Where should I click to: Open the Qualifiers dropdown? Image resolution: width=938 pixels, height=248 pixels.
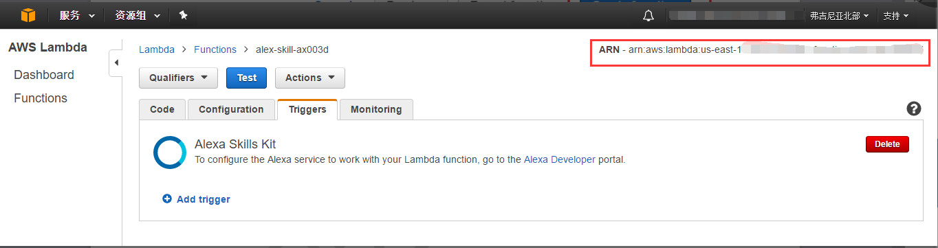[x=178, y=78]
